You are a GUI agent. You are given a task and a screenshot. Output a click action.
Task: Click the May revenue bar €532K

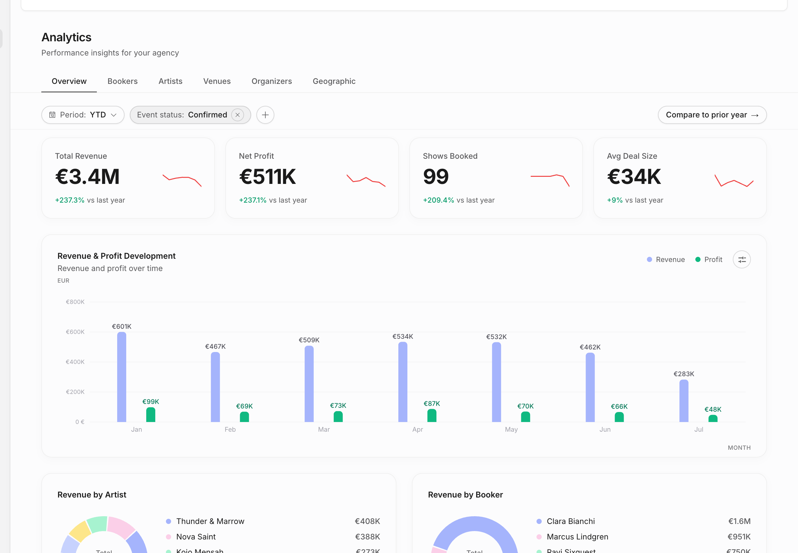496,382
